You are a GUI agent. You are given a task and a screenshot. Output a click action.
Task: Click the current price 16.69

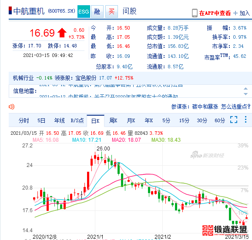pyautogui.click(x=42, y=33)
